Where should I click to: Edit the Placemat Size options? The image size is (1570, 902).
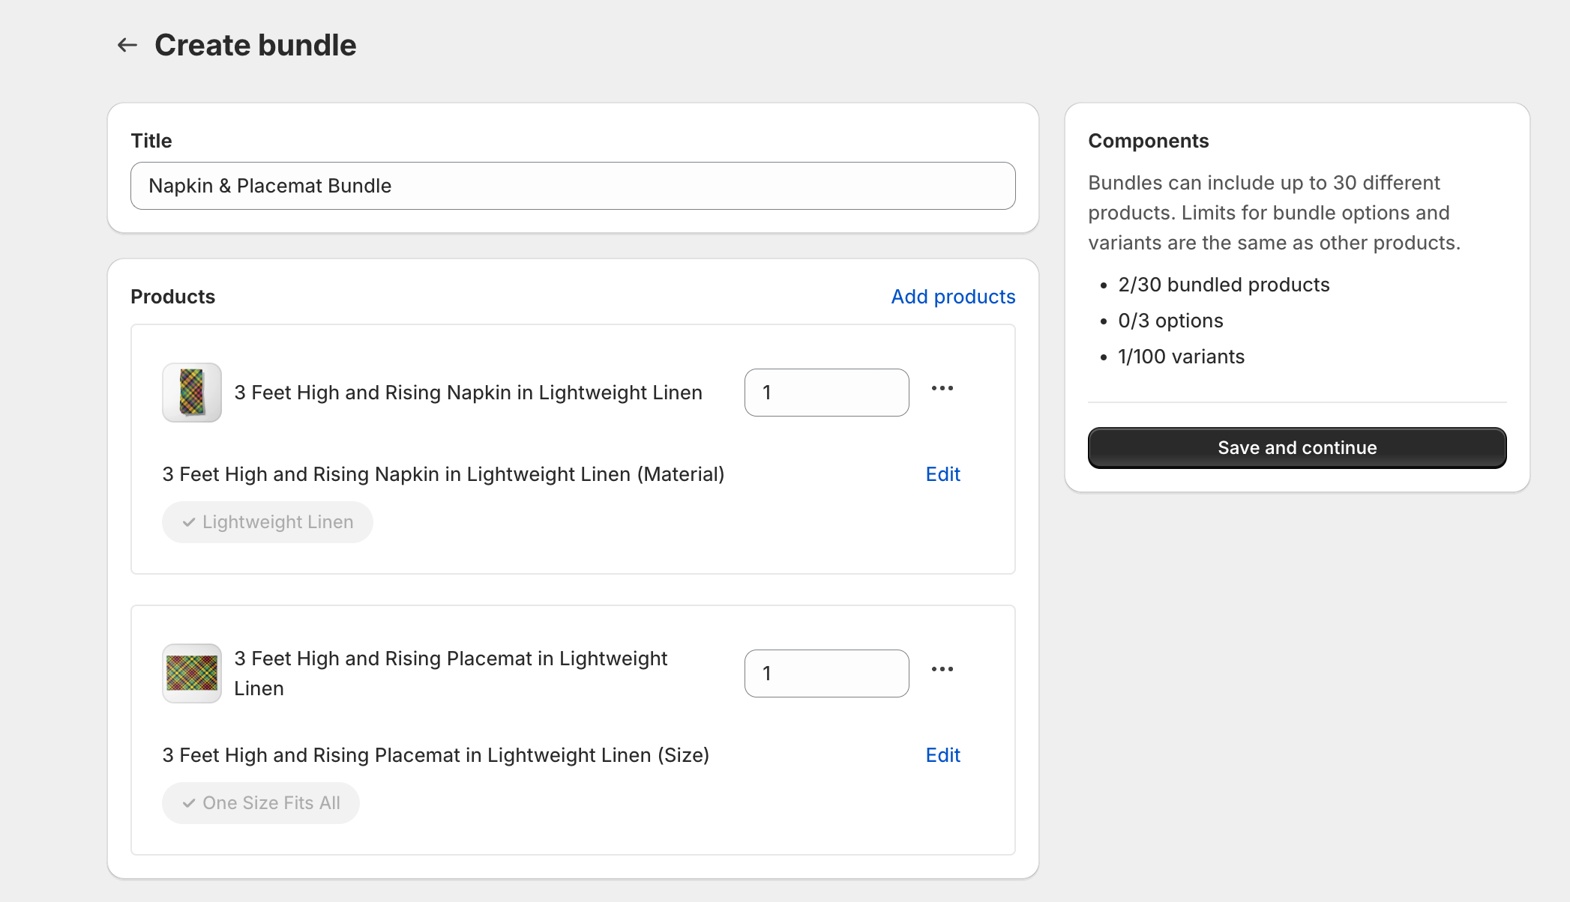point(942,755)
